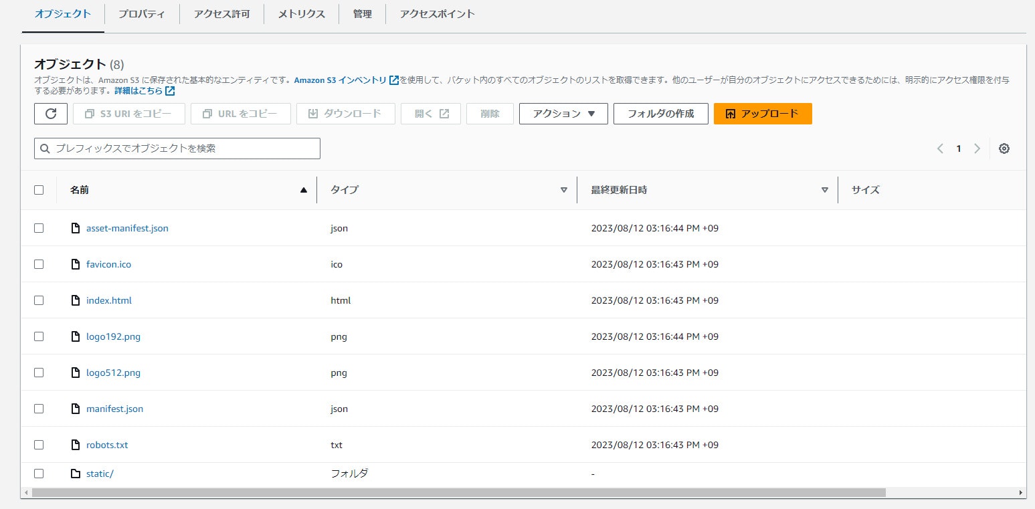Click the txt type cell
1035x509 pixels.
point(337,445)
